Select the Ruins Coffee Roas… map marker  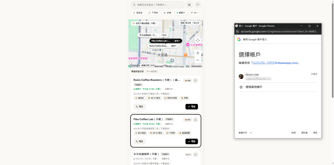click(163, 46)
